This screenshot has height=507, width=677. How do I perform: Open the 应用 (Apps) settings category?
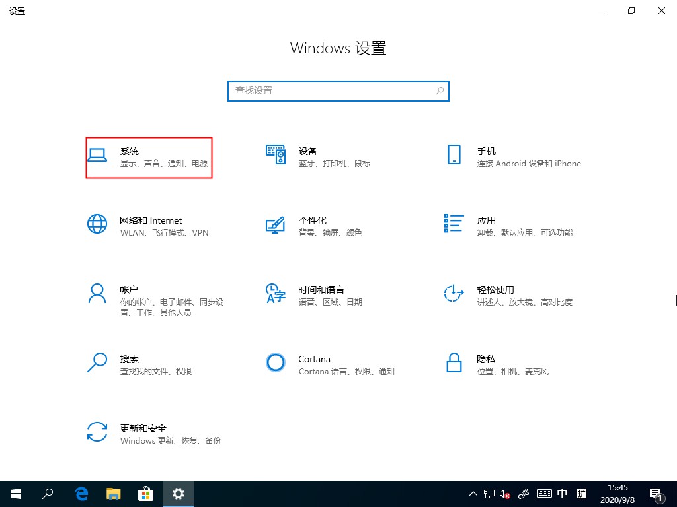pyautogui.click(x=486, y=226)
